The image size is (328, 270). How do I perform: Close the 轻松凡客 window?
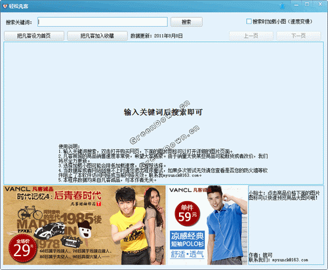point(320,5)
